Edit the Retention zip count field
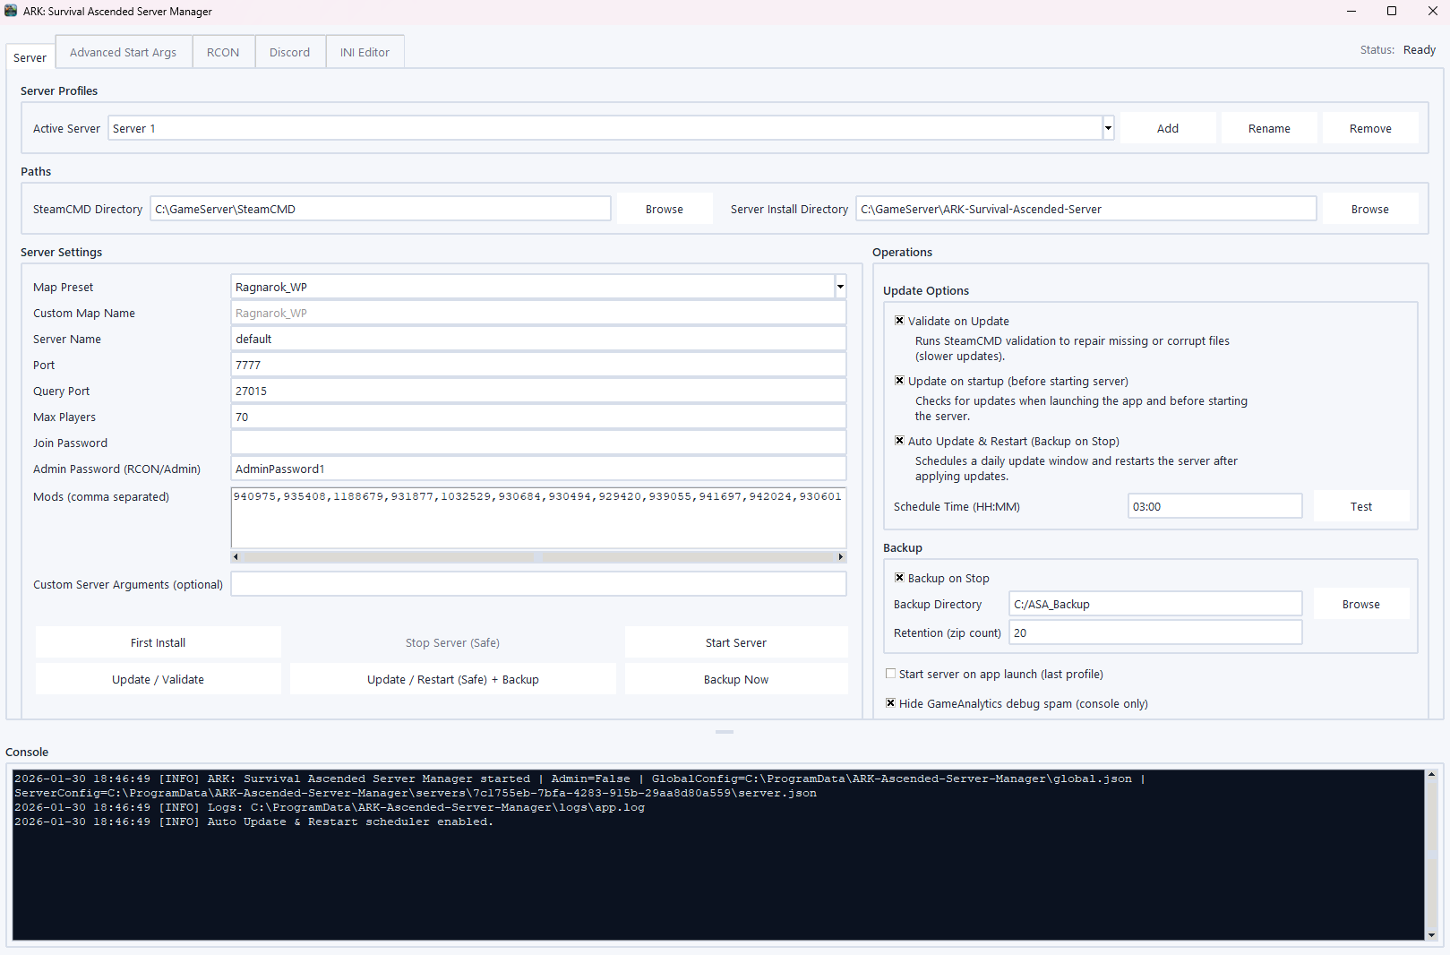1450x955 pixels. (x=1155, y=632)
